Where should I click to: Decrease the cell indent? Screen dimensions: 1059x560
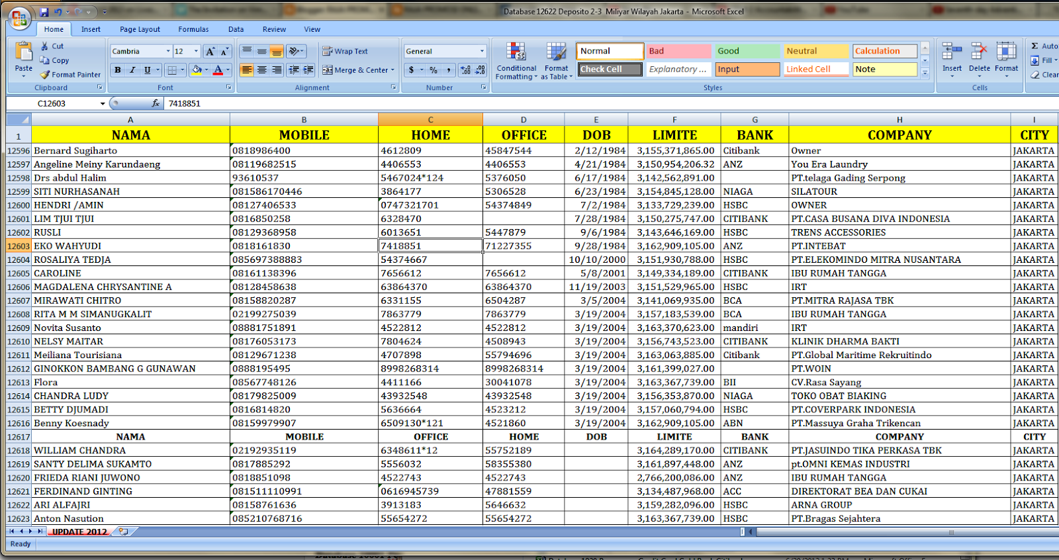tap(294, 70)
